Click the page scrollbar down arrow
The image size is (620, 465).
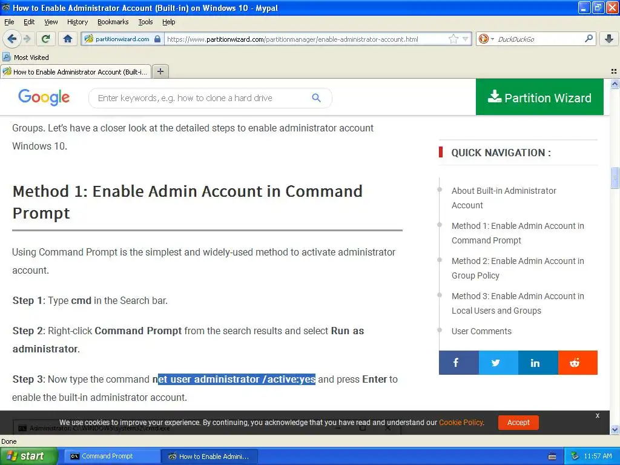click(x=615, y=429)
